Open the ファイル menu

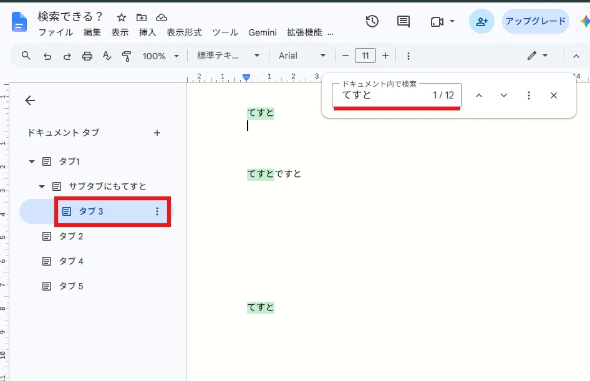click(56, 32)
